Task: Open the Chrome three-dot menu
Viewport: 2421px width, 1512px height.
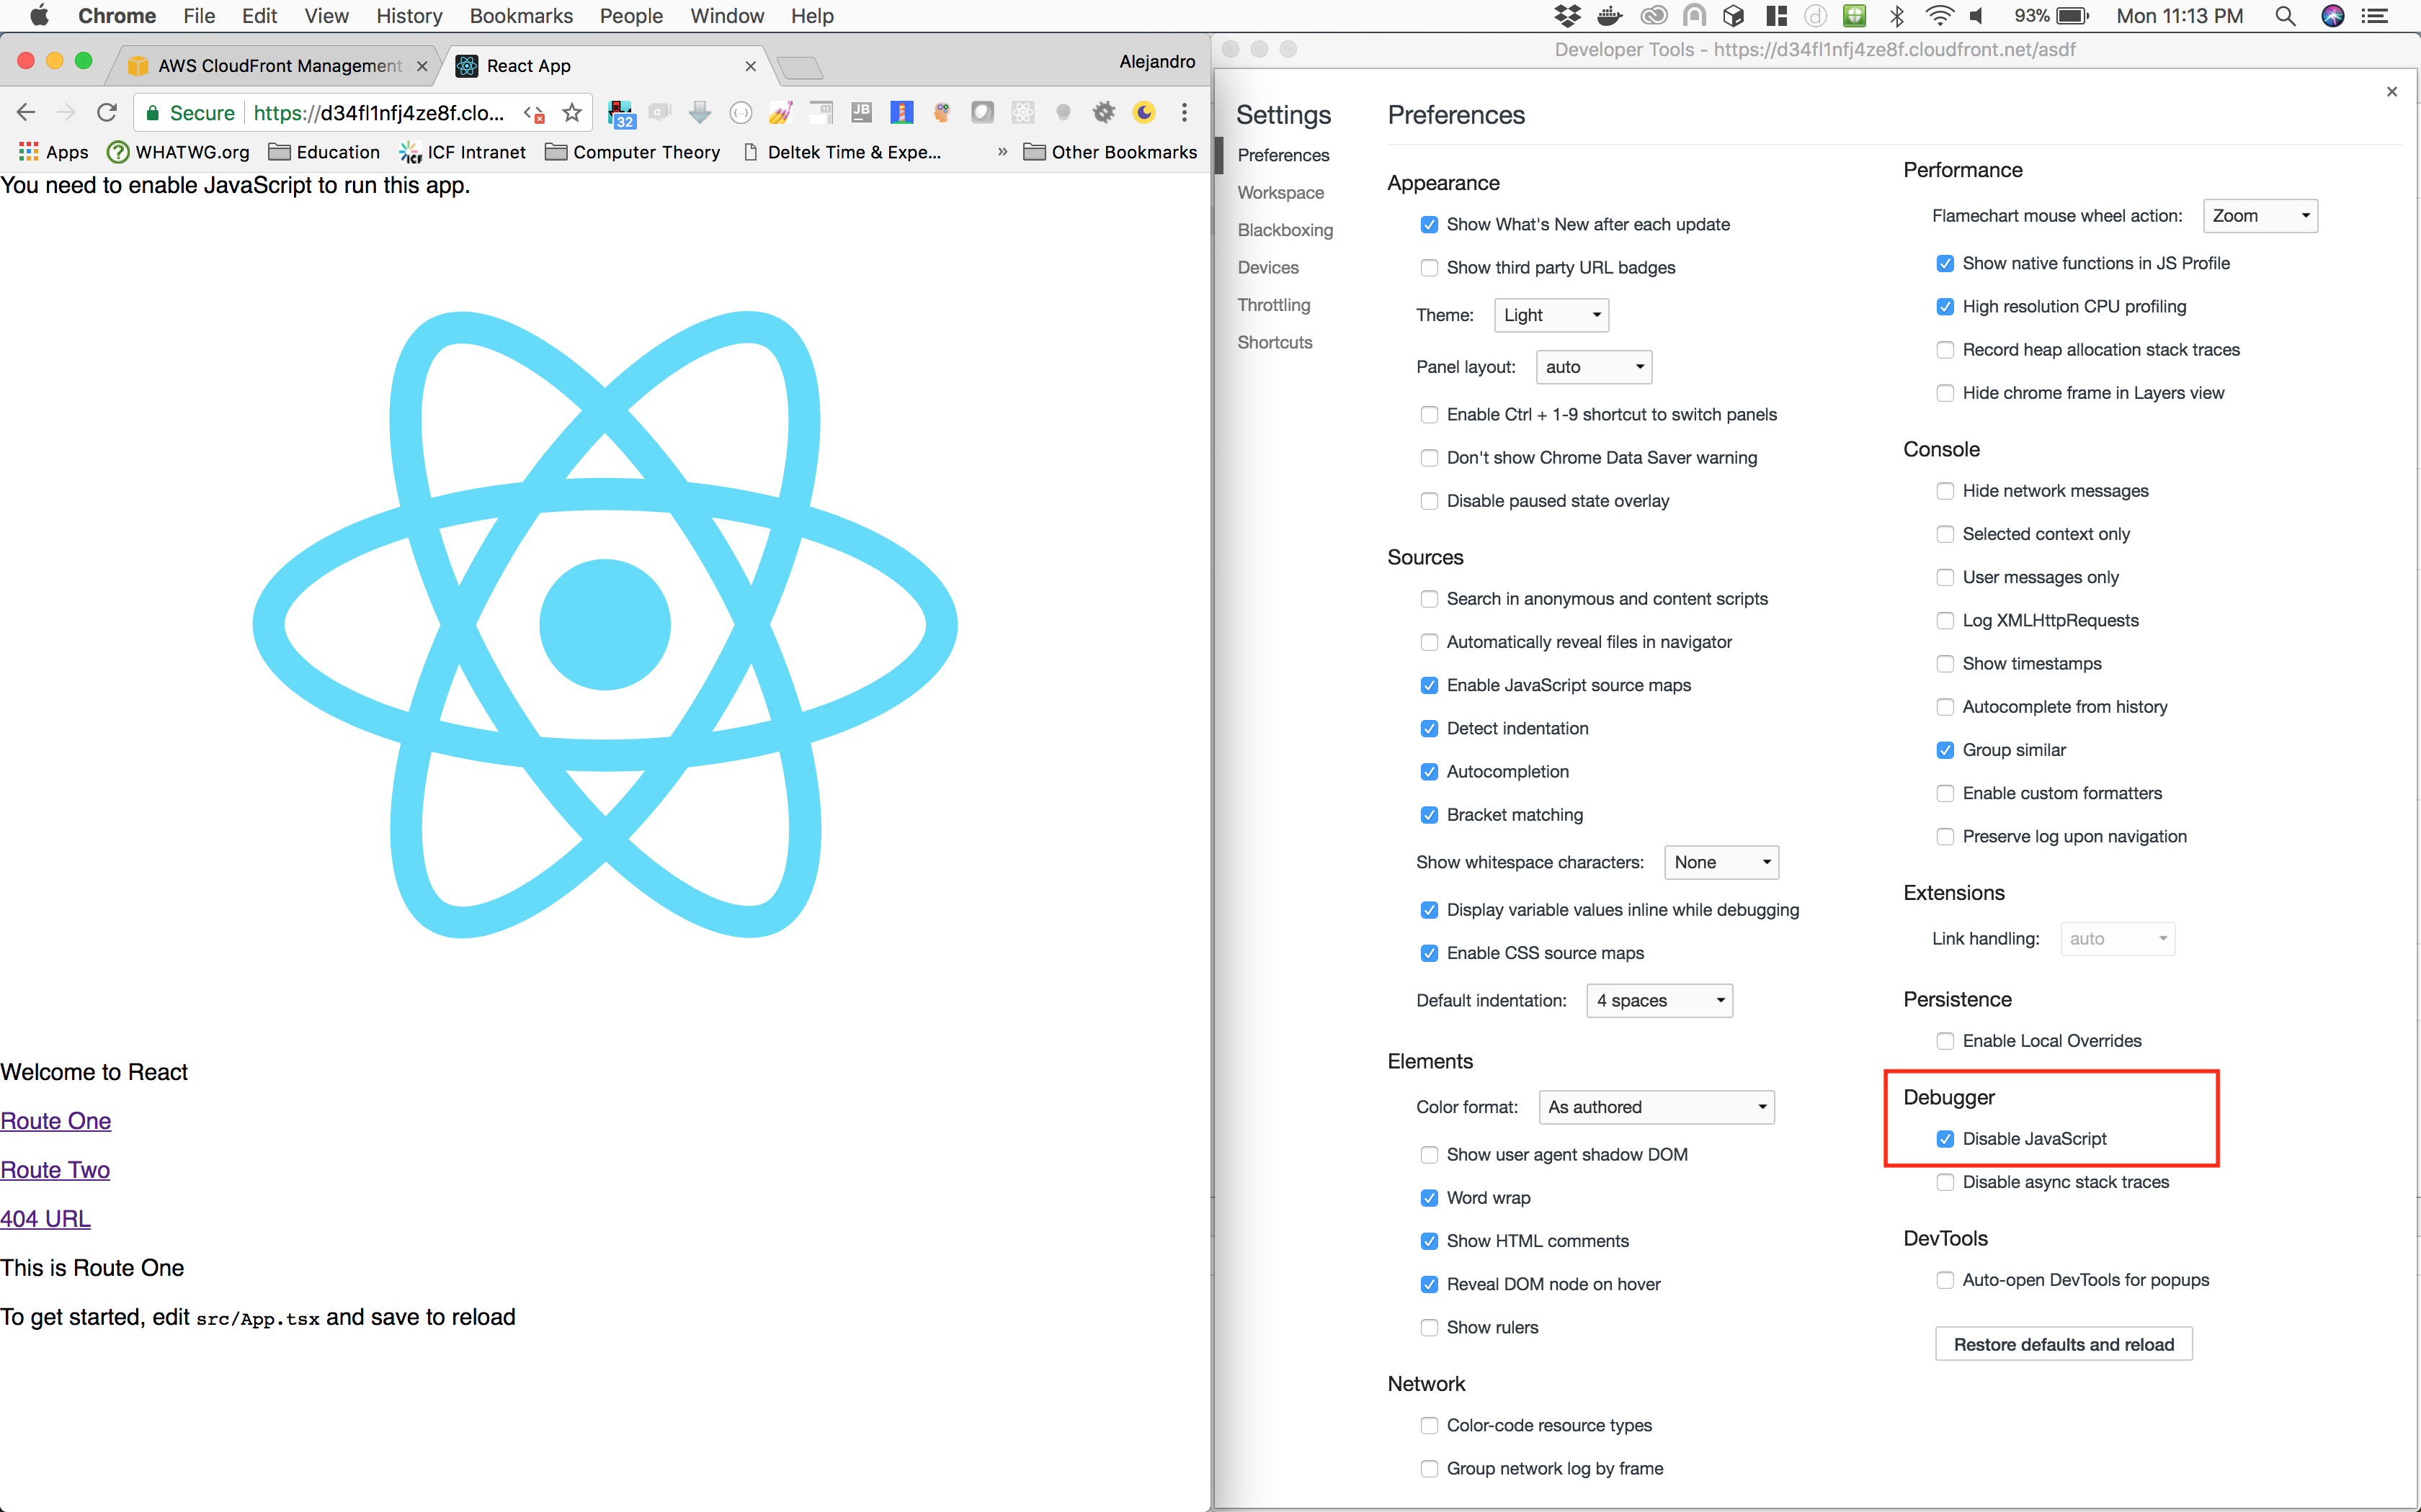Action: click(1185, 113)
